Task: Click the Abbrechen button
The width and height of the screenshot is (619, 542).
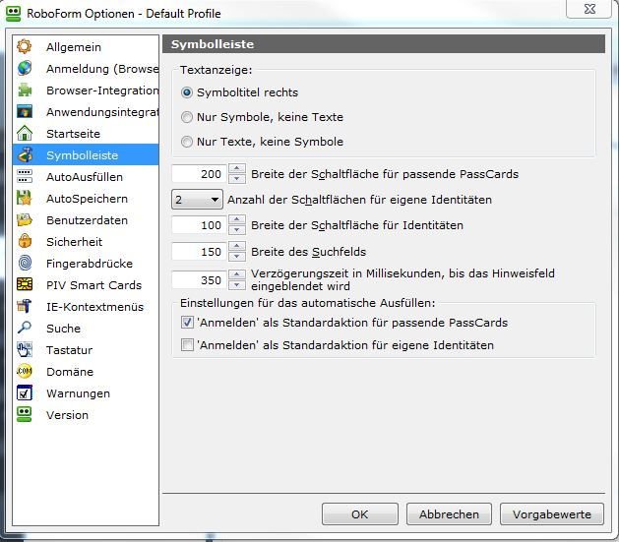Action: click(x=449, y=514)
